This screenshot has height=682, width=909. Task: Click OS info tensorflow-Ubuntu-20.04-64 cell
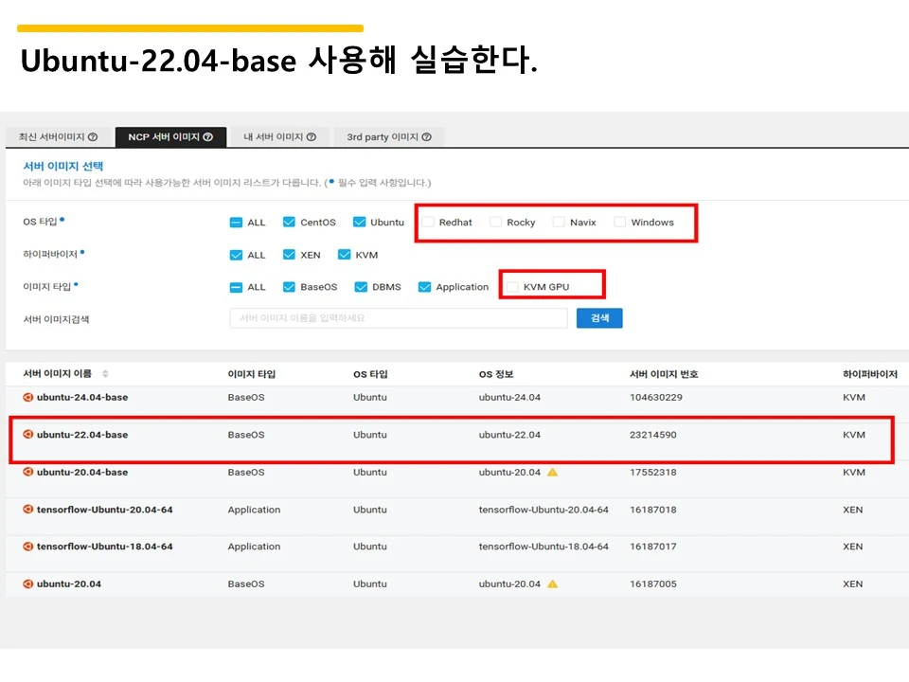click(544, 510)
